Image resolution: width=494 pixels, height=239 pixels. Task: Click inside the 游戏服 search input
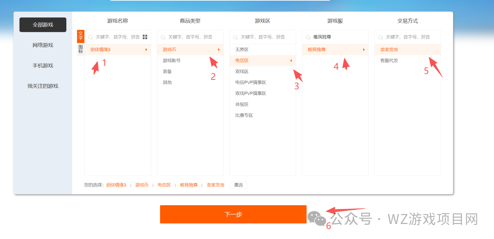[x=337, y=37]
